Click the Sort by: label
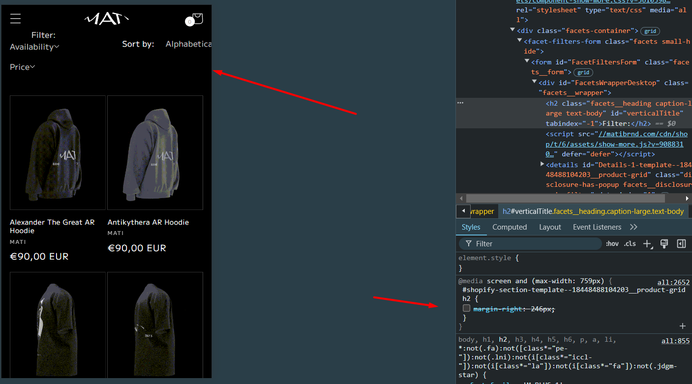 138,44
